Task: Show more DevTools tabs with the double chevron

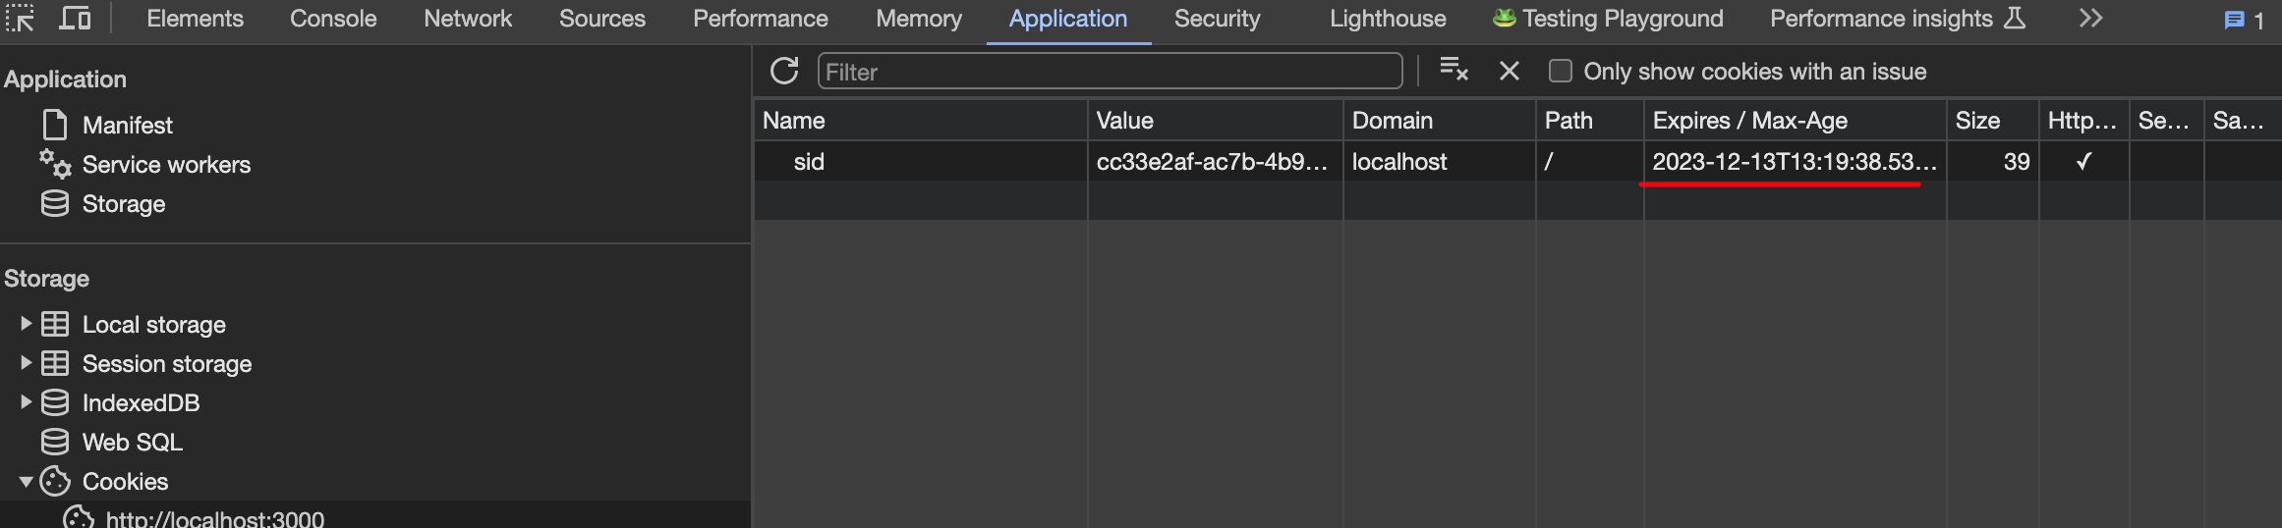Action: point(2090,18)
